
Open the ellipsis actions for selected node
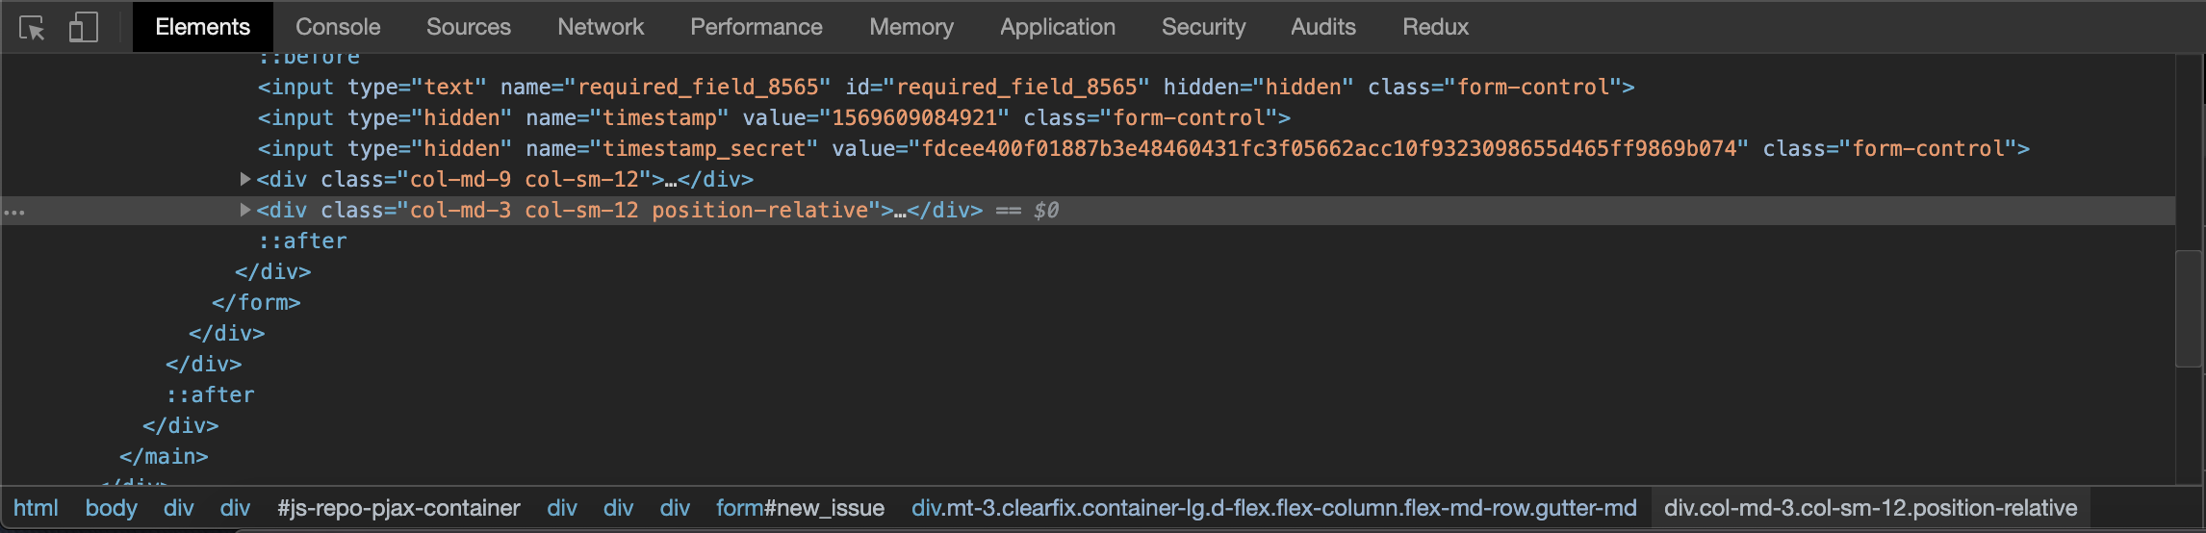click(x=14, y=212)
